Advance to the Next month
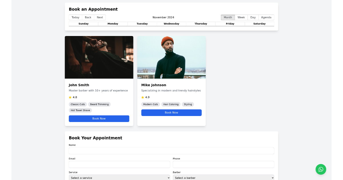 click(x=99, y=17)
